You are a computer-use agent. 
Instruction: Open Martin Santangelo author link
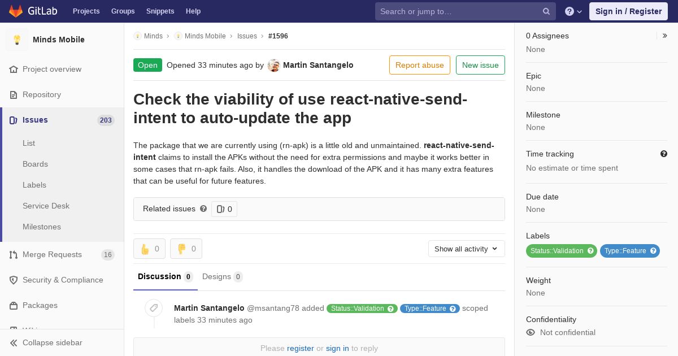pyautogui.click(x=318, y=65)
